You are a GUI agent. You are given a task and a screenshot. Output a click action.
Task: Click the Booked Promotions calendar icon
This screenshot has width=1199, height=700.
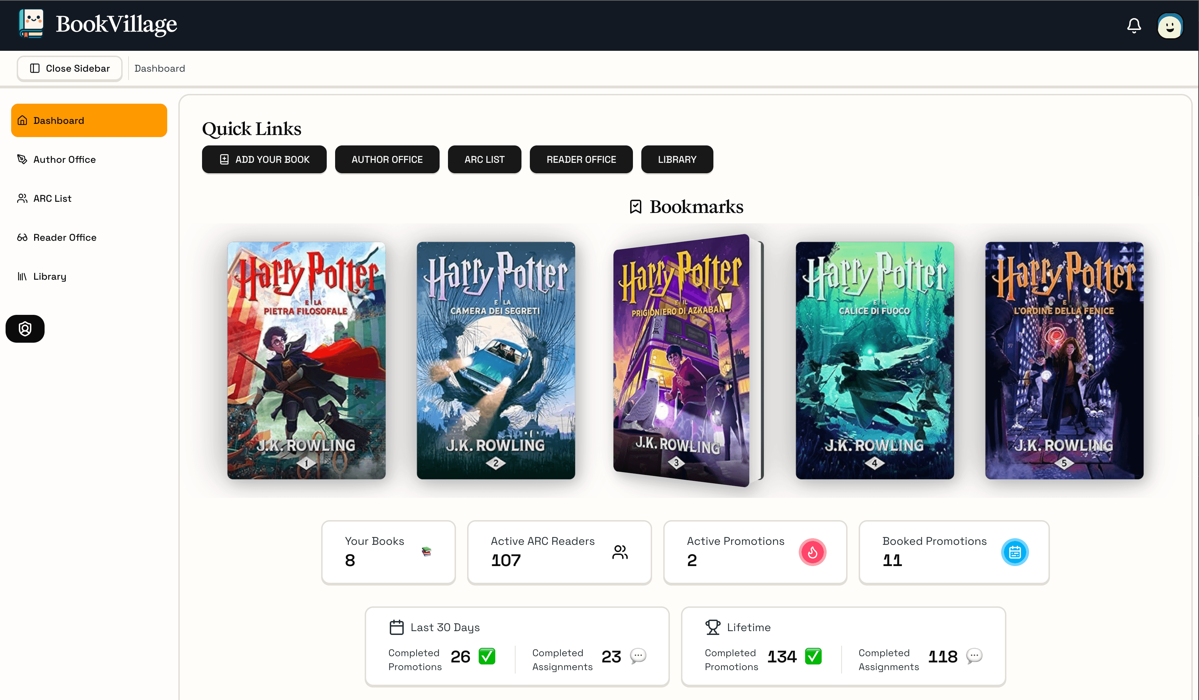pyautogui.click(x=1014, y=552)
